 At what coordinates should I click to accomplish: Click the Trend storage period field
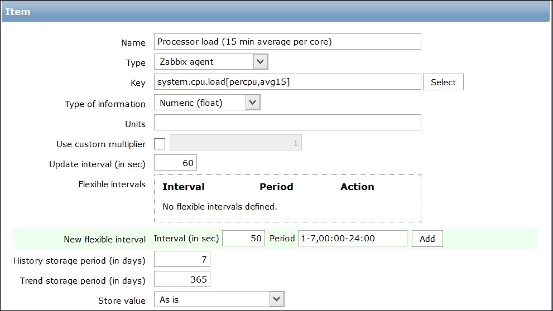181,280
